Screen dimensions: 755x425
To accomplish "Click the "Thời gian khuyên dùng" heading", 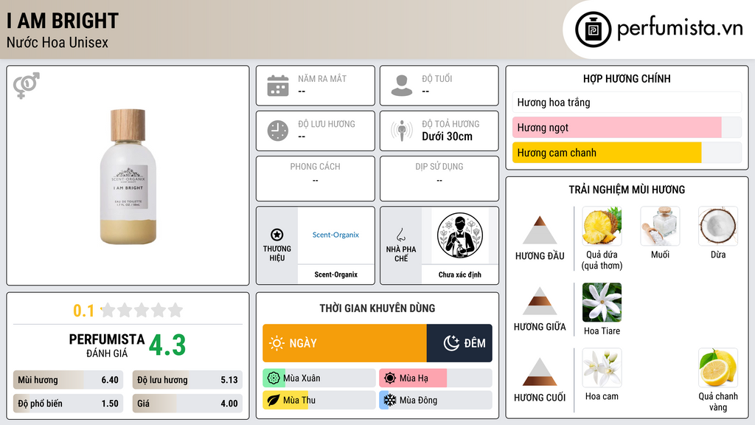I will [377, 308].
